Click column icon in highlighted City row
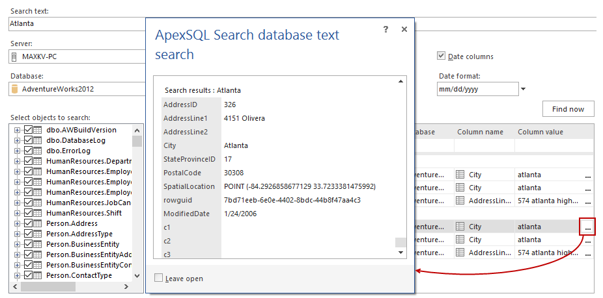The height and width of the screenshot is (298, 603). [460, 227]
